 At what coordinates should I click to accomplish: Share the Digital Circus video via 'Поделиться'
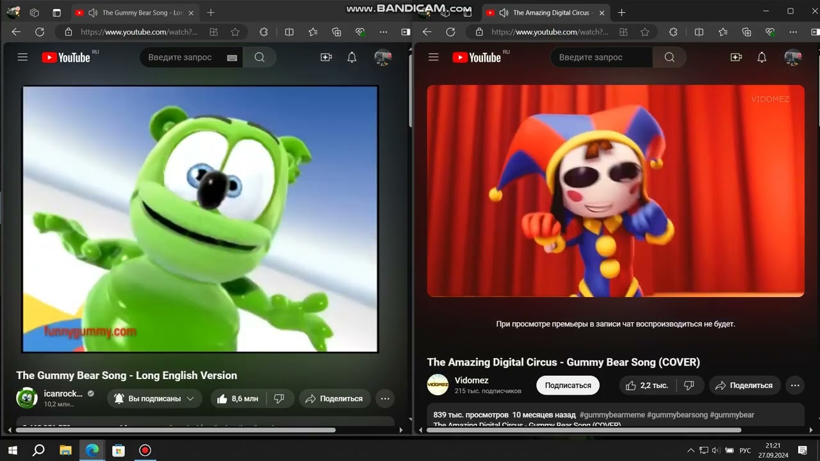tap(744, 385)
